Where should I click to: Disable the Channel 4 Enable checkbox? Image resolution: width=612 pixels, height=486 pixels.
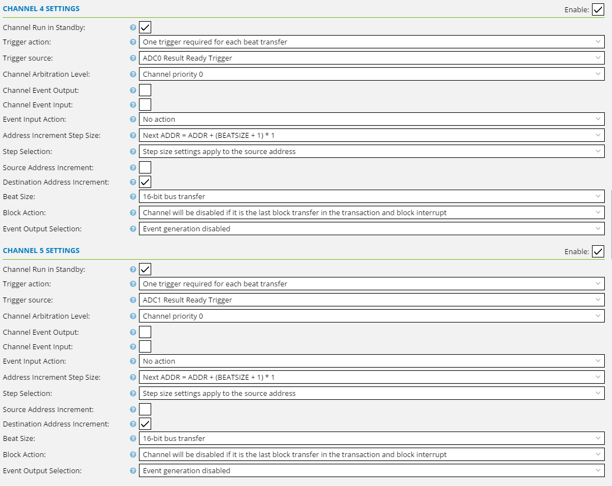point(598,9)
